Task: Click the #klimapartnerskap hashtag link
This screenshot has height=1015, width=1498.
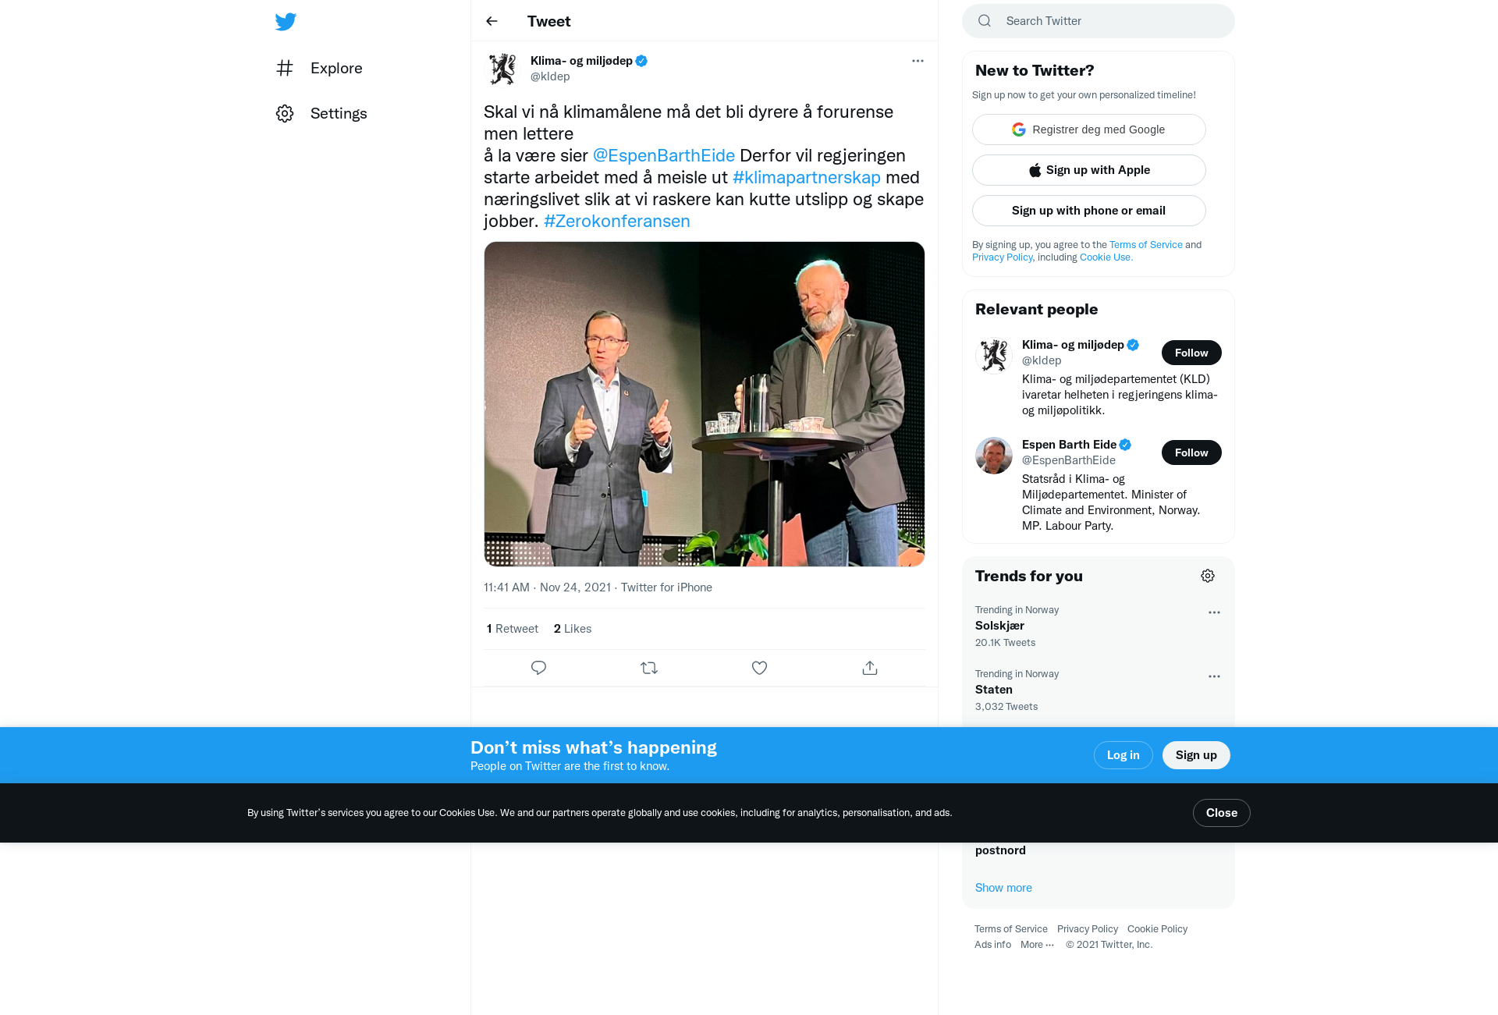Action: [807, 177]
